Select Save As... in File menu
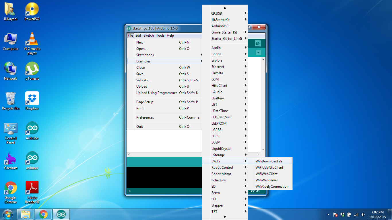392x220 pixels. tap(165, 80)
